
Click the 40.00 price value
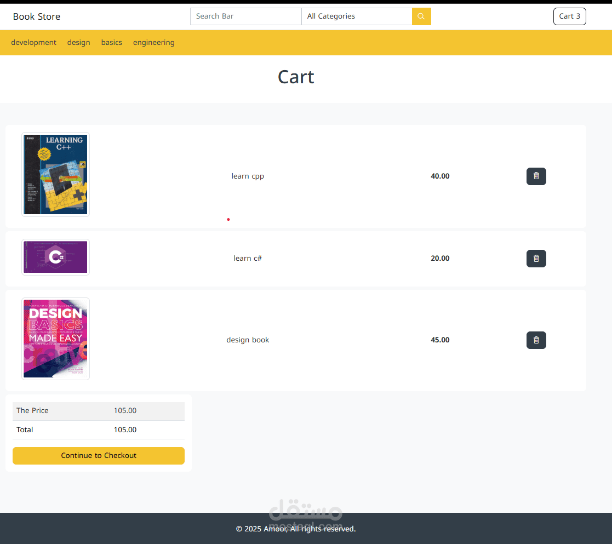(x=440, y=176)
